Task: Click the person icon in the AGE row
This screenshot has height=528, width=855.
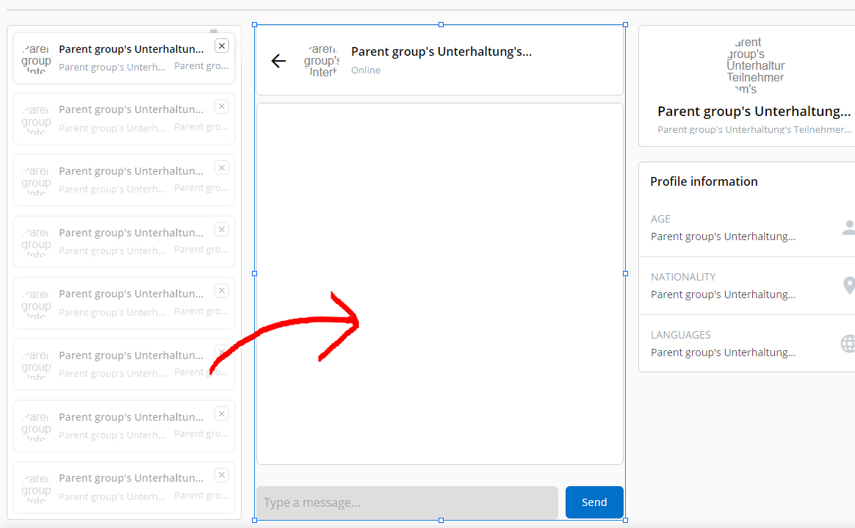Action: (x=848, y=228)
